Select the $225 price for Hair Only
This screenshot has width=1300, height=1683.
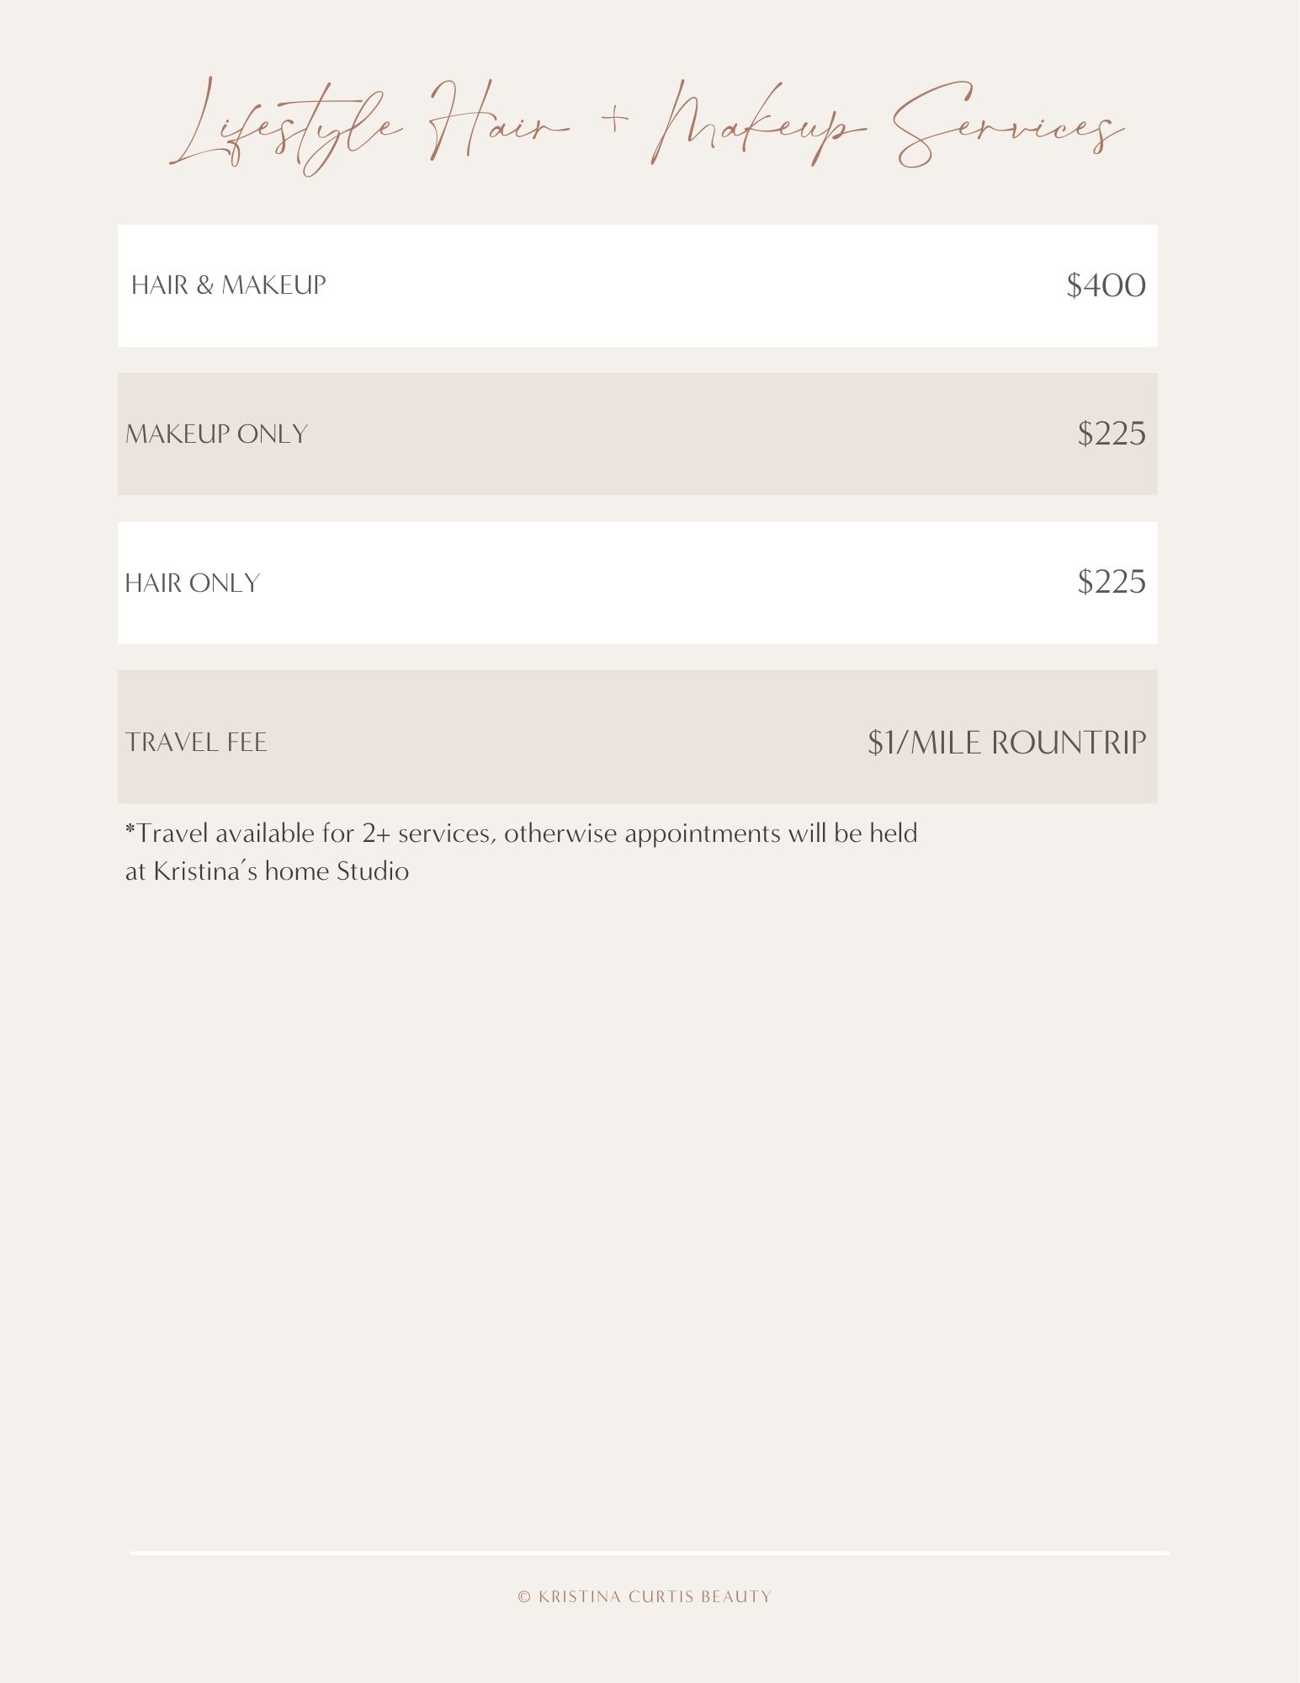1111,583
